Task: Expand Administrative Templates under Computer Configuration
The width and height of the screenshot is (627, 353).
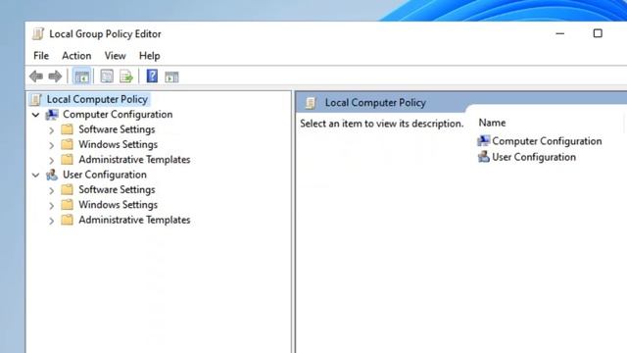Action: [52, 161]
